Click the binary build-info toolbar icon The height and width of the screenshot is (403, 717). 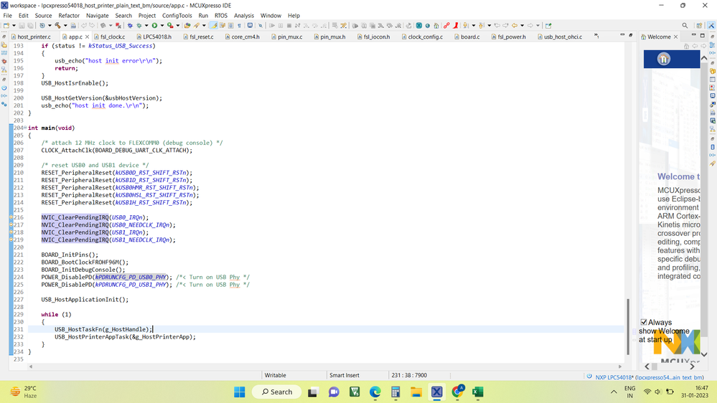[73, 26]
